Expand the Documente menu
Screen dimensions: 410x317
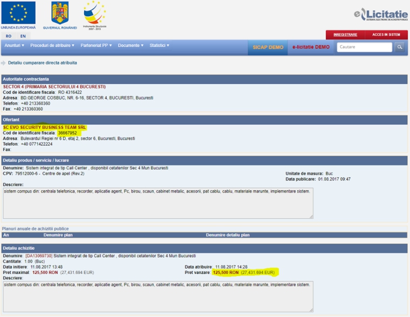[x=131, y=45]
